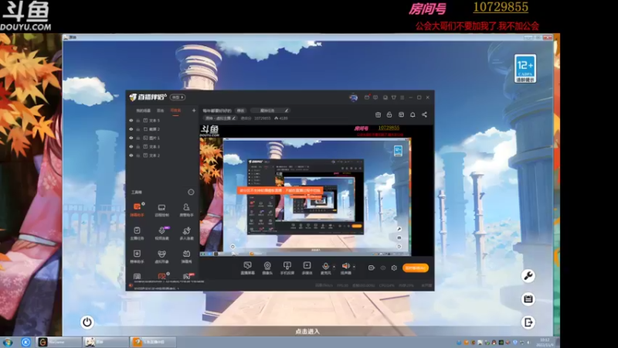This screenshot has width=618, height=348.
Task: Click the gift box icon in companion header
Action: [378, 114]
